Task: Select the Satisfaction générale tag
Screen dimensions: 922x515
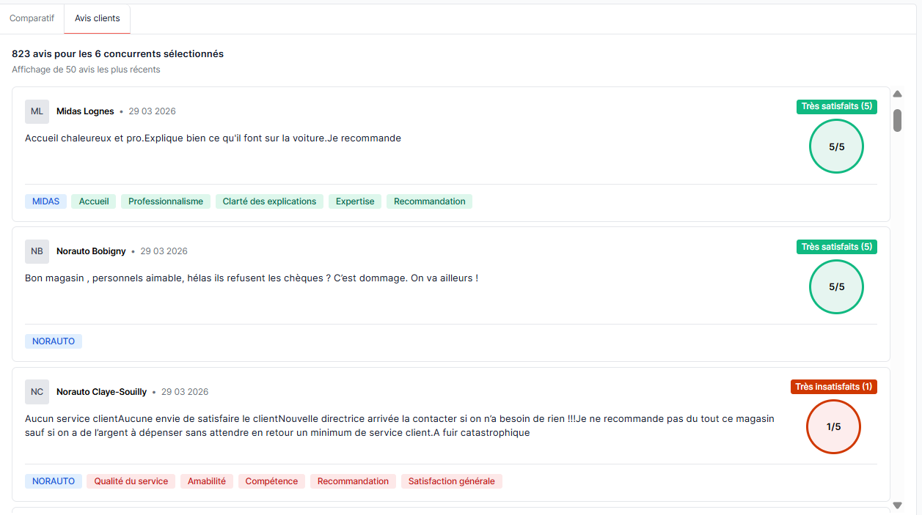Action: point(451,481)
